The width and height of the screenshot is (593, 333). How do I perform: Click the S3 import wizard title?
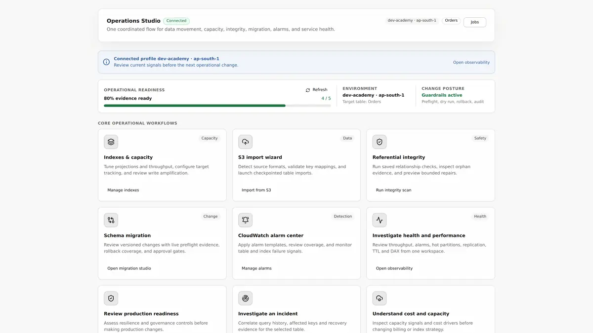[x=260, y=157]
